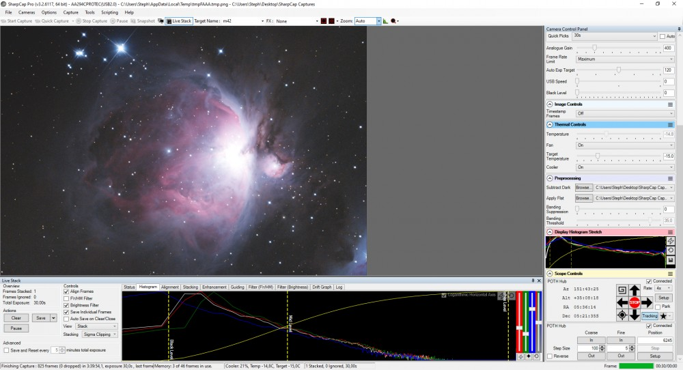The height and width of the screenshot is (370, 683).
Task: Toggle the Auto Save on Clear/Close checkbox
Action: tap(66, 319)
